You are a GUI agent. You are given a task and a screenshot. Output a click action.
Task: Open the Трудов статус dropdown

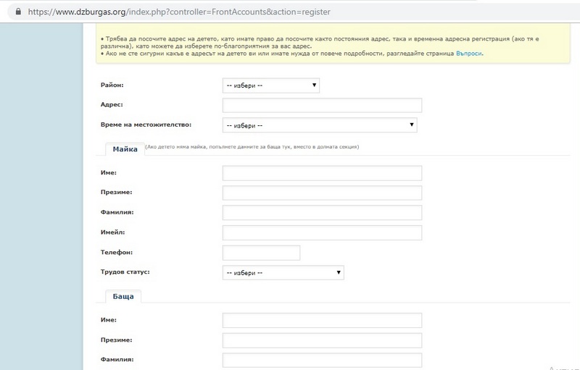pos(283,272)
